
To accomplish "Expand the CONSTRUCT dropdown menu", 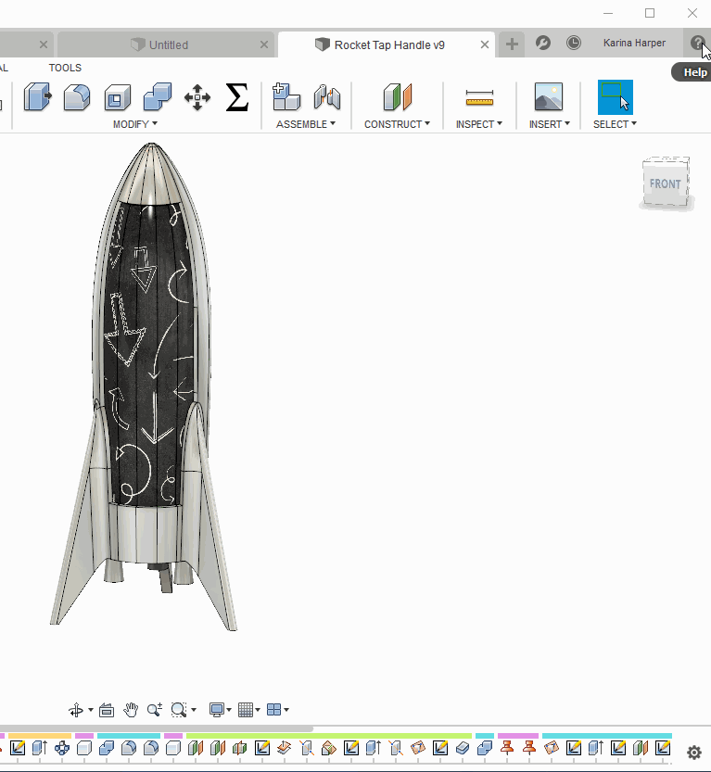I will (x=397, y=124).
